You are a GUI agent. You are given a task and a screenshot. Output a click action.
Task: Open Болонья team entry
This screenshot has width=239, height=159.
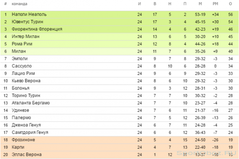21,88
